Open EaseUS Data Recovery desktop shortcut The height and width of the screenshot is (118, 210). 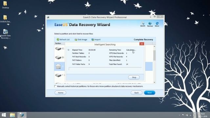pos(6,34)
